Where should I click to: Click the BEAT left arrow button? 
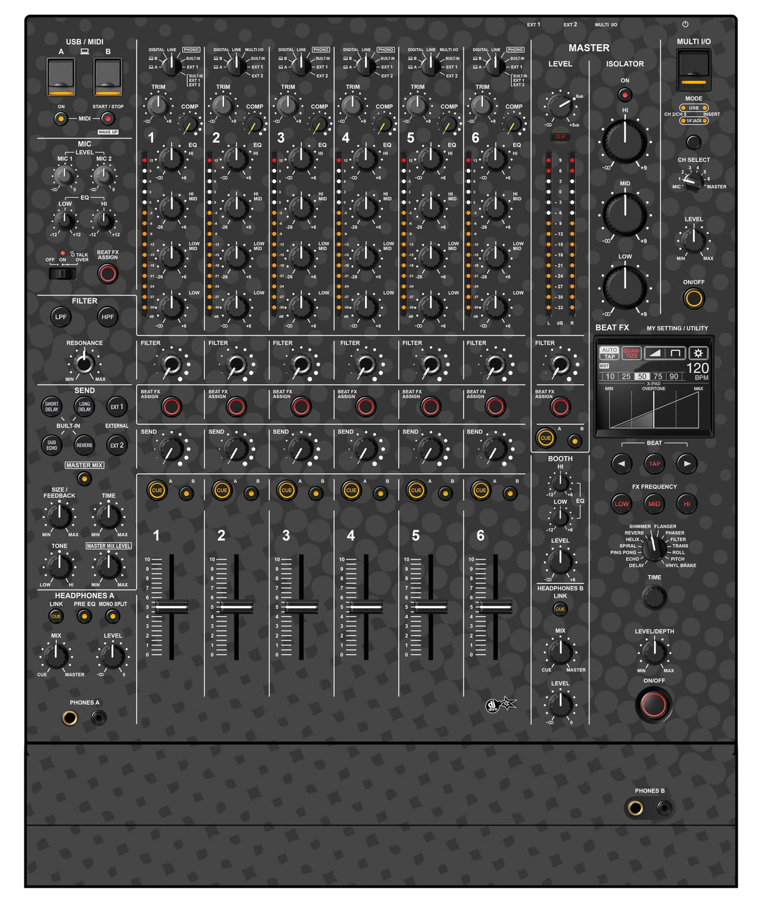click(x=622, y=463)
